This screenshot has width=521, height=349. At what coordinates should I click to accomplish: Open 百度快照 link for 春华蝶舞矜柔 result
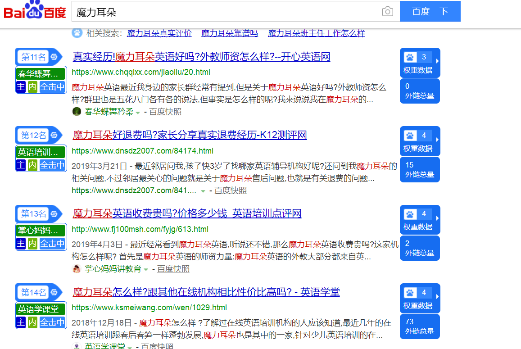point(165,112)
